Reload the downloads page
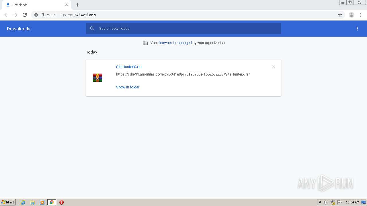 click(25, 15)
